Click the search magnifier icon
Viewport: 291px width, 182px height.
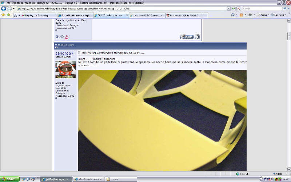[284, 8]
